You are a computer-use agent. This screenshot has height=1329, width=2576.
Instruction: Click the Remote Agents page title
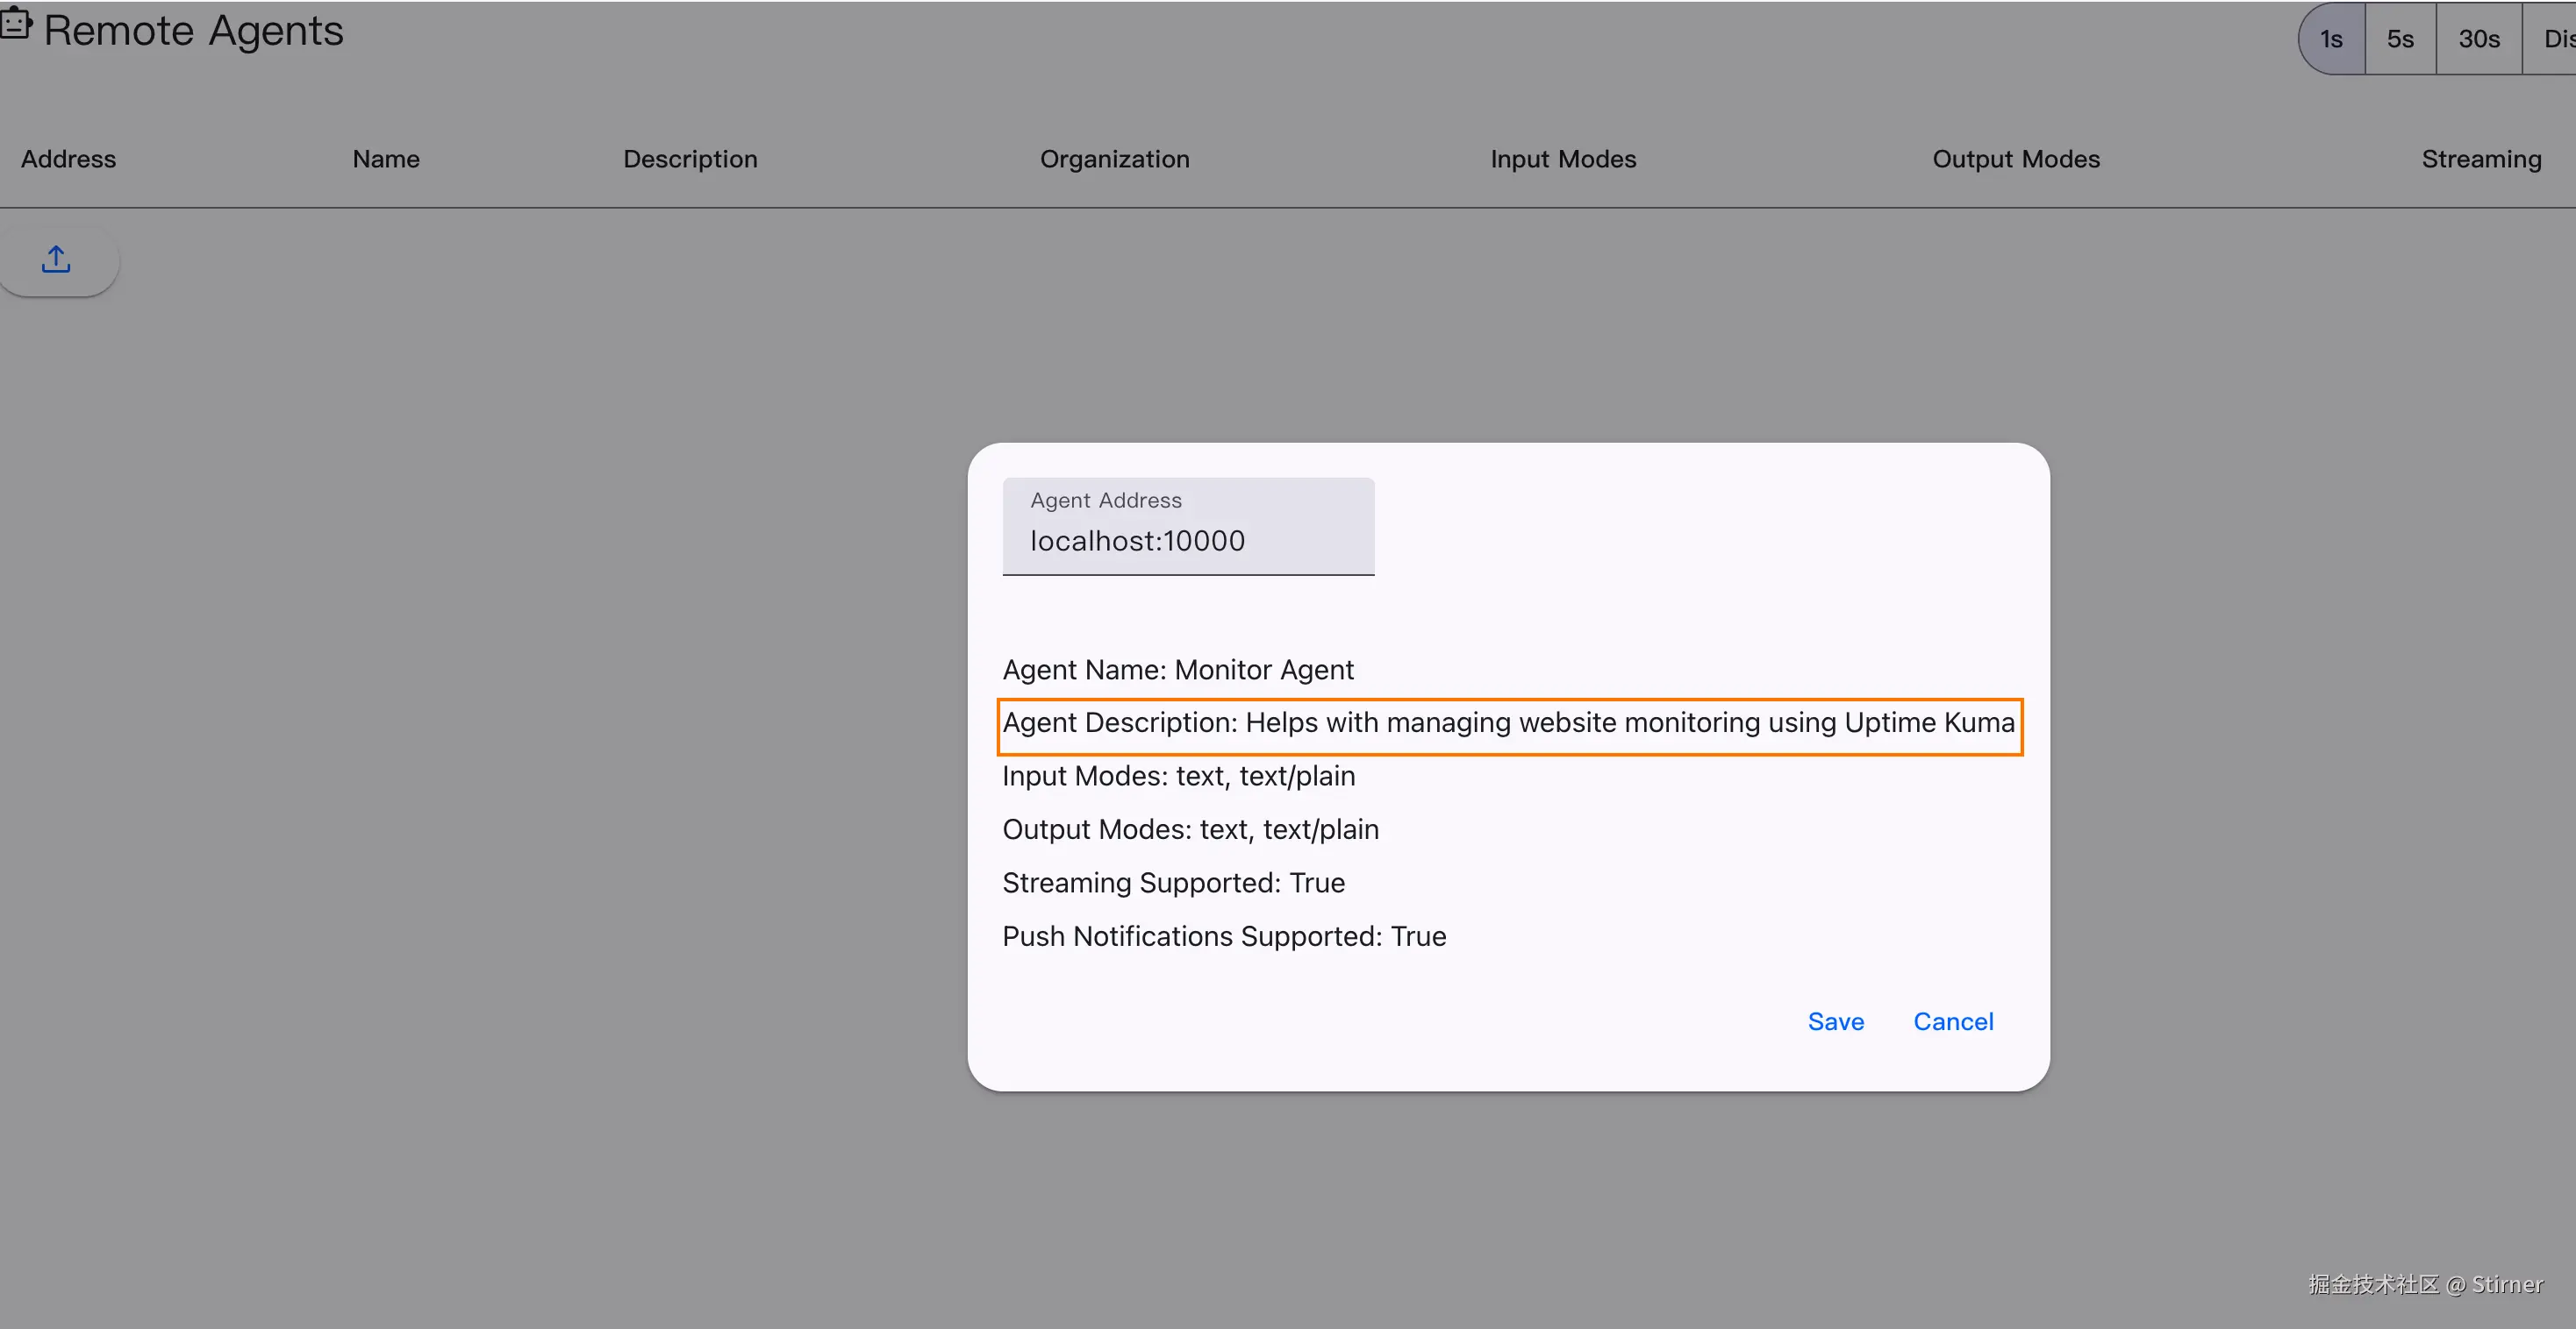click(193, 30)
